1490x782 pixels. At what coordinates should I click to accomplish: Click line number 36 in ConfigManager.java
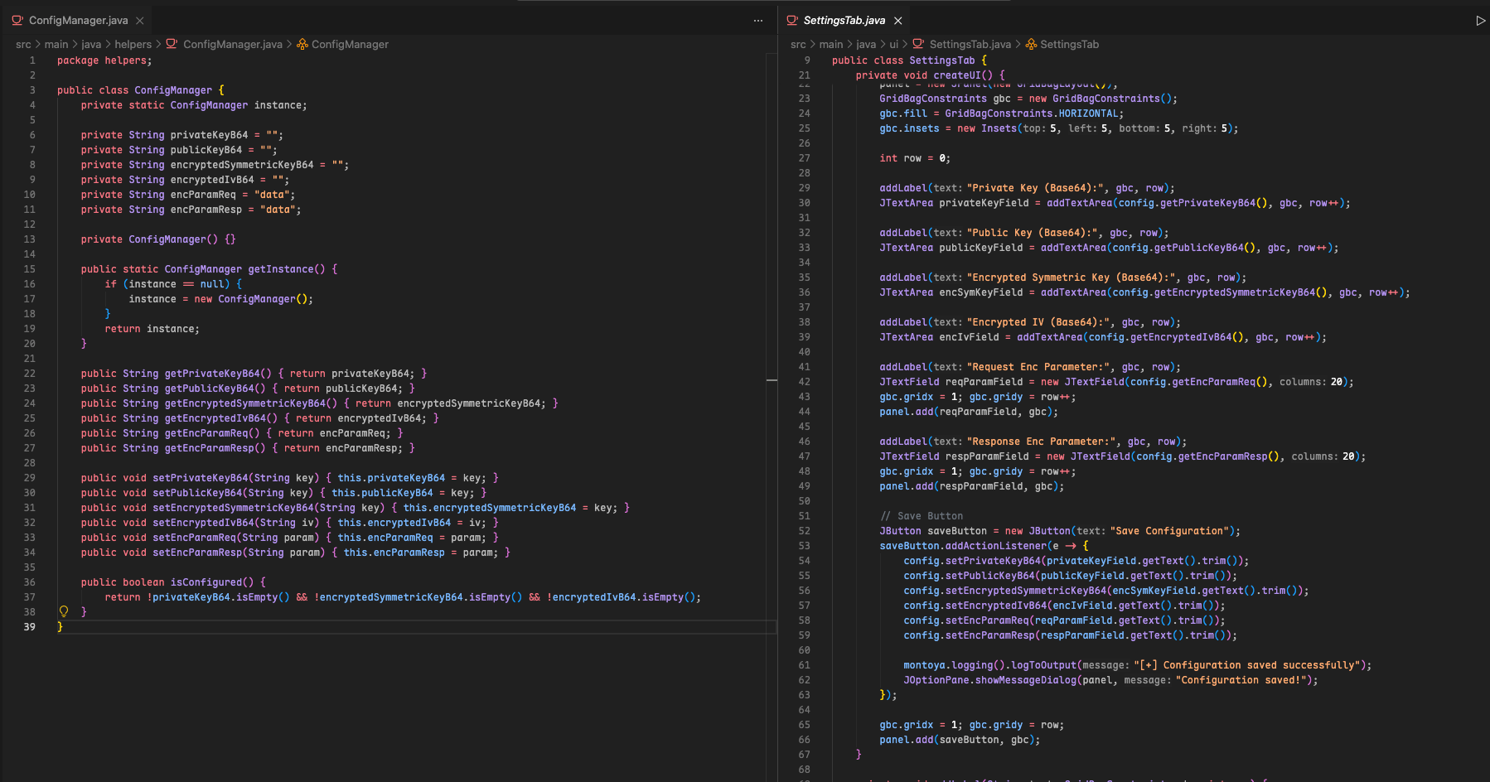(x=30, y=582)
